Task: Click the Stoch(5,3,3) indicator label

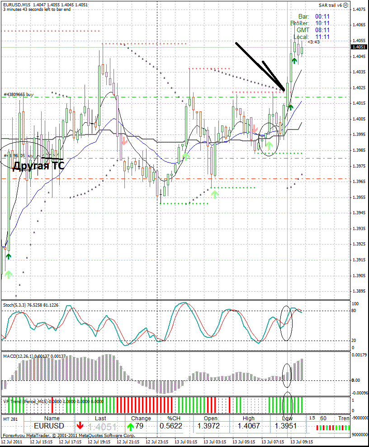Action: point(31,305)
